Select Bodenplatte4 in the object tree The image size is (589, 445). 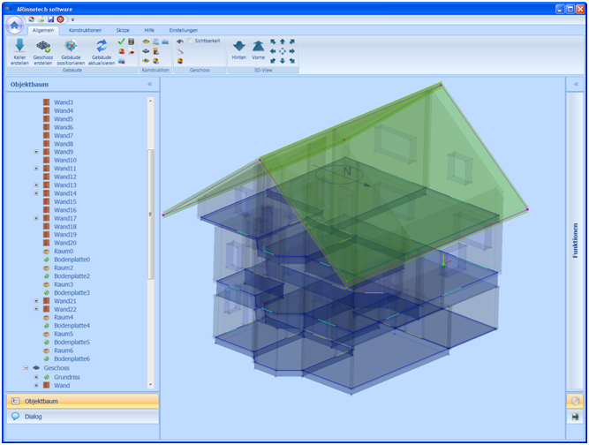coord(72,326)
